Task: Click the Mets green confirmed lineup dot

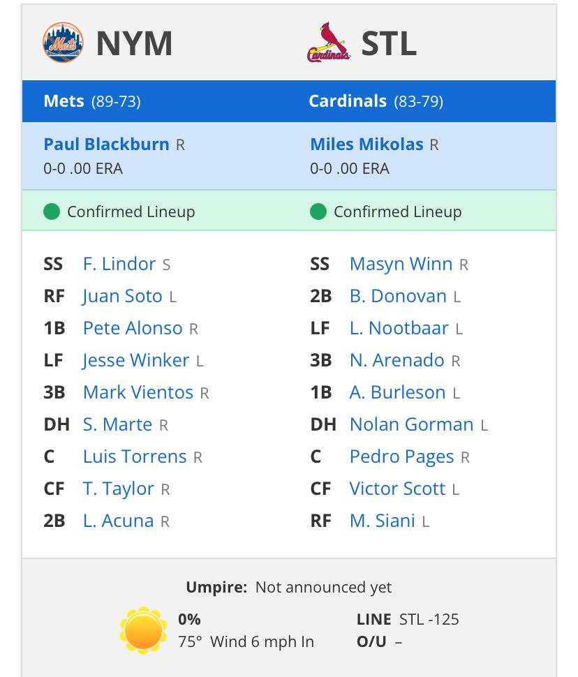Action: (x=52, y=211)
